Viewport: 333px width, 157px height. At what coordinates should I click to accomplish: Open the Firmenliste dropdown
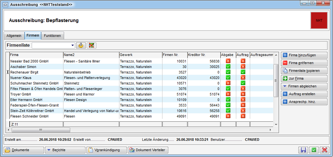73,45
